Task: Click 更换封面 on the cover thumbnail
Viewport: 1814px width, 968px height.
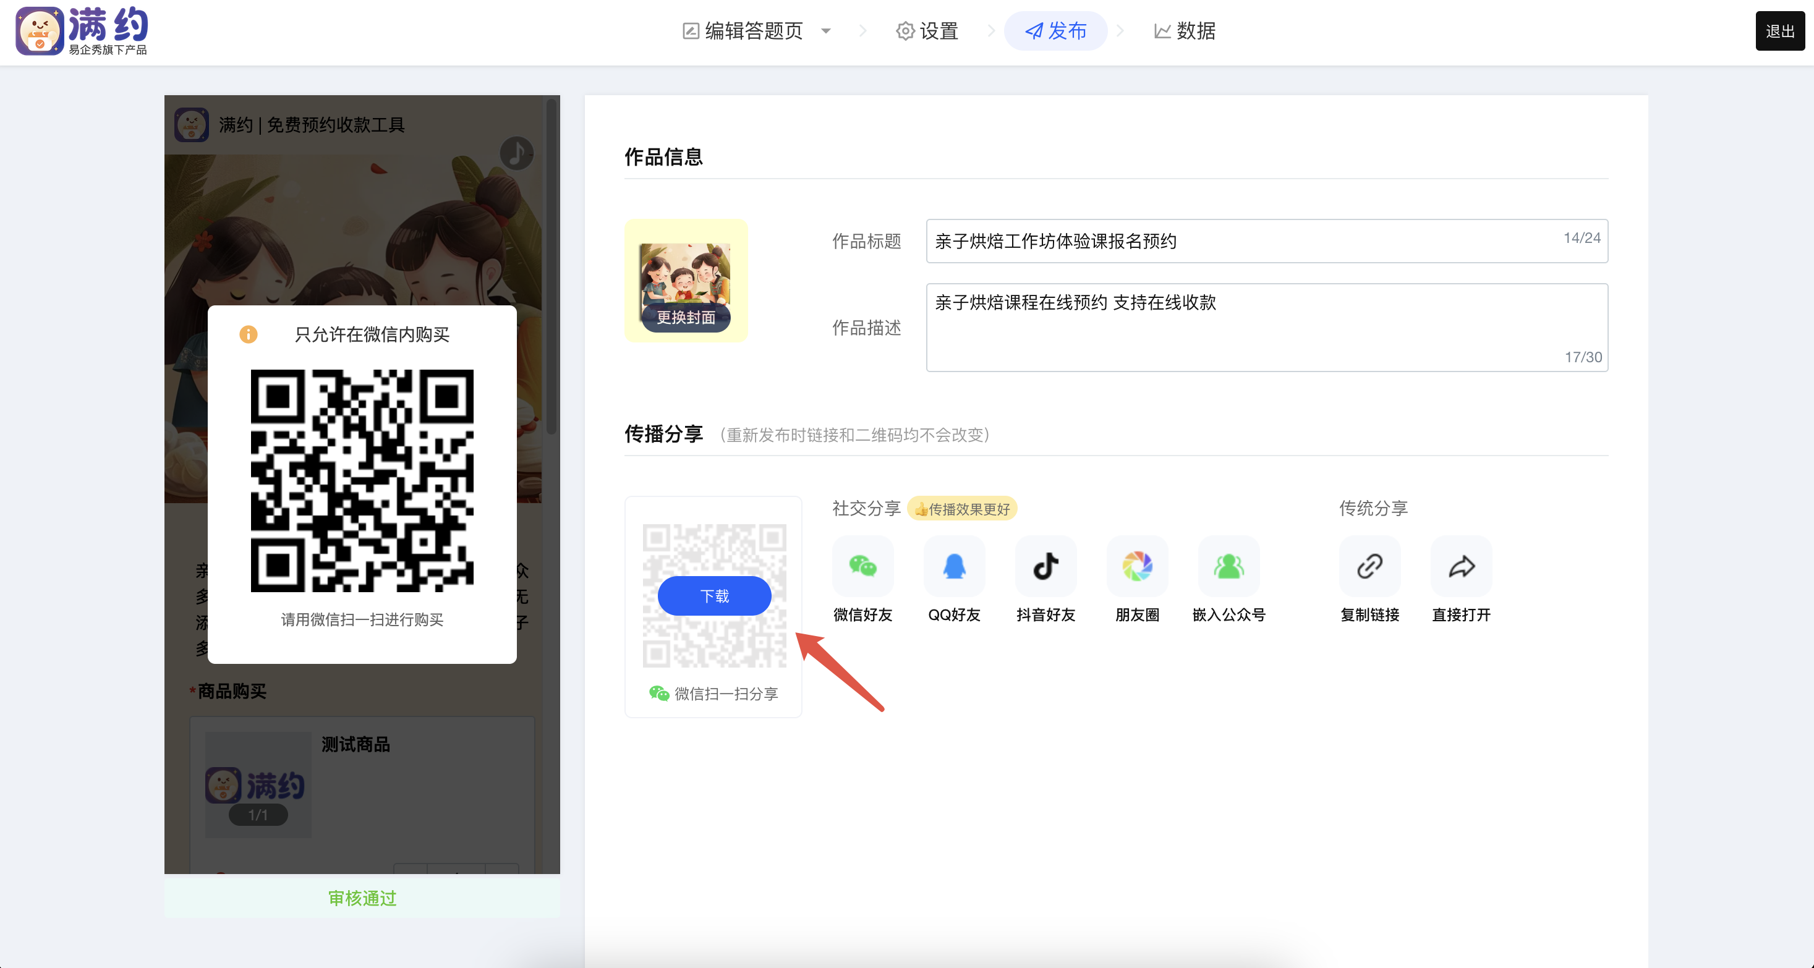Action: tap(686, 318)
